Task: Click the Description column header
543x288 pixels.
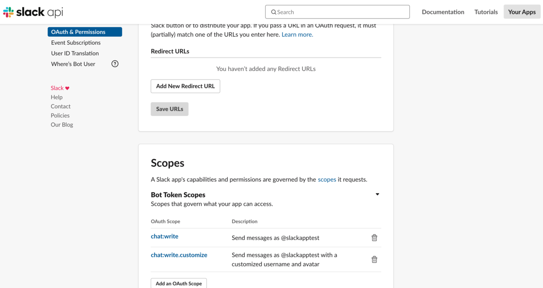Action: tap(245, 222)
